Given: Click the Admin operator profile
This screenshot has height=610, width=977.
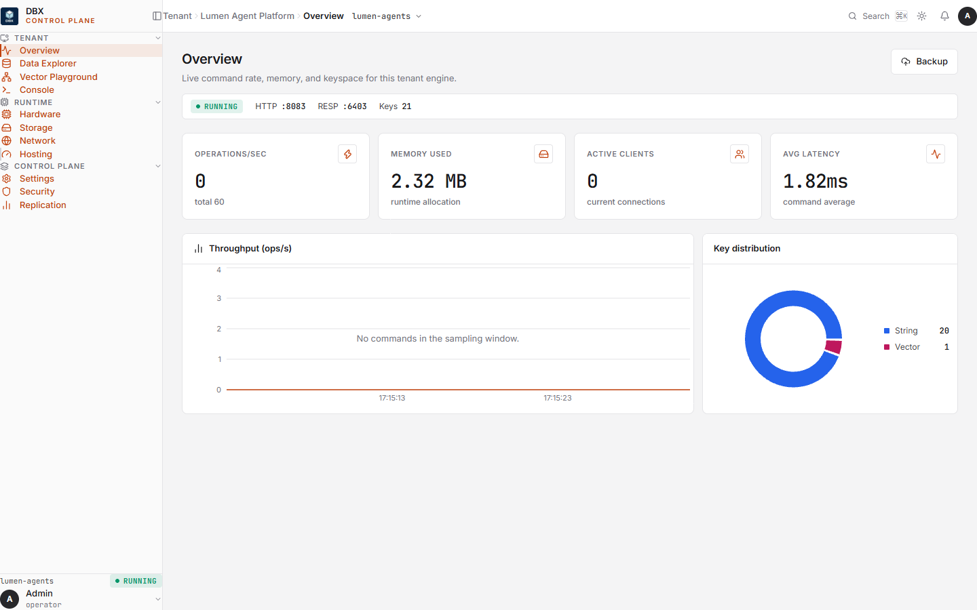Looking at the screenshot, I should coord(81,598).
